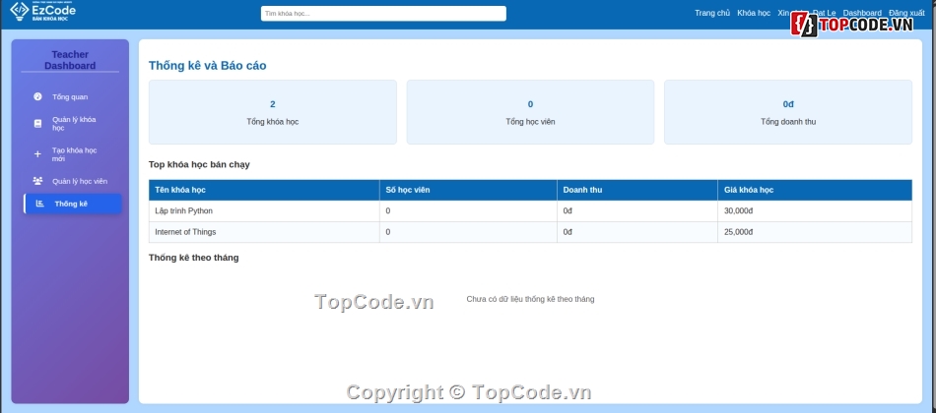
Task: Select the Internet of Things row name
Action: [x=185, y=232]
